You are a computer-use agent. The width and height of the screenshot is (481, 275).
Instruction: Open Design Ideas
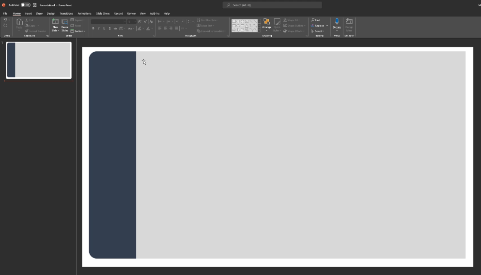pyautogui.click(x=349, y=25)
